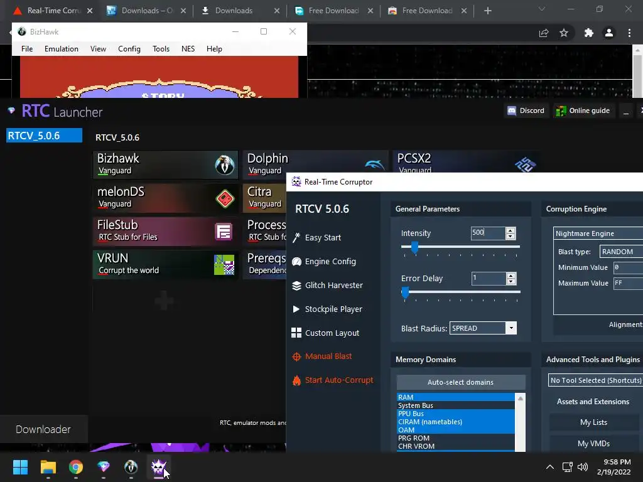Open Windows Start menu
The width and height of the screenshot is (643, 482).
[20, 467]
